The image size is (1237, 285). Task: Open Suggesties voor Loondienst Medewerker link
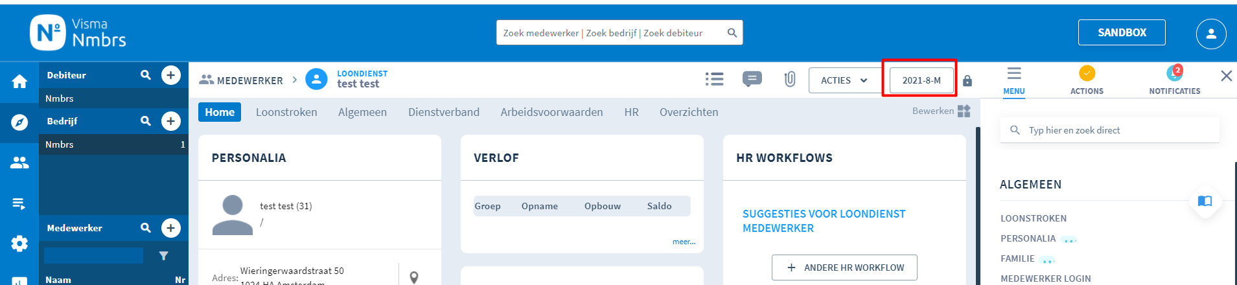point(824,221)
